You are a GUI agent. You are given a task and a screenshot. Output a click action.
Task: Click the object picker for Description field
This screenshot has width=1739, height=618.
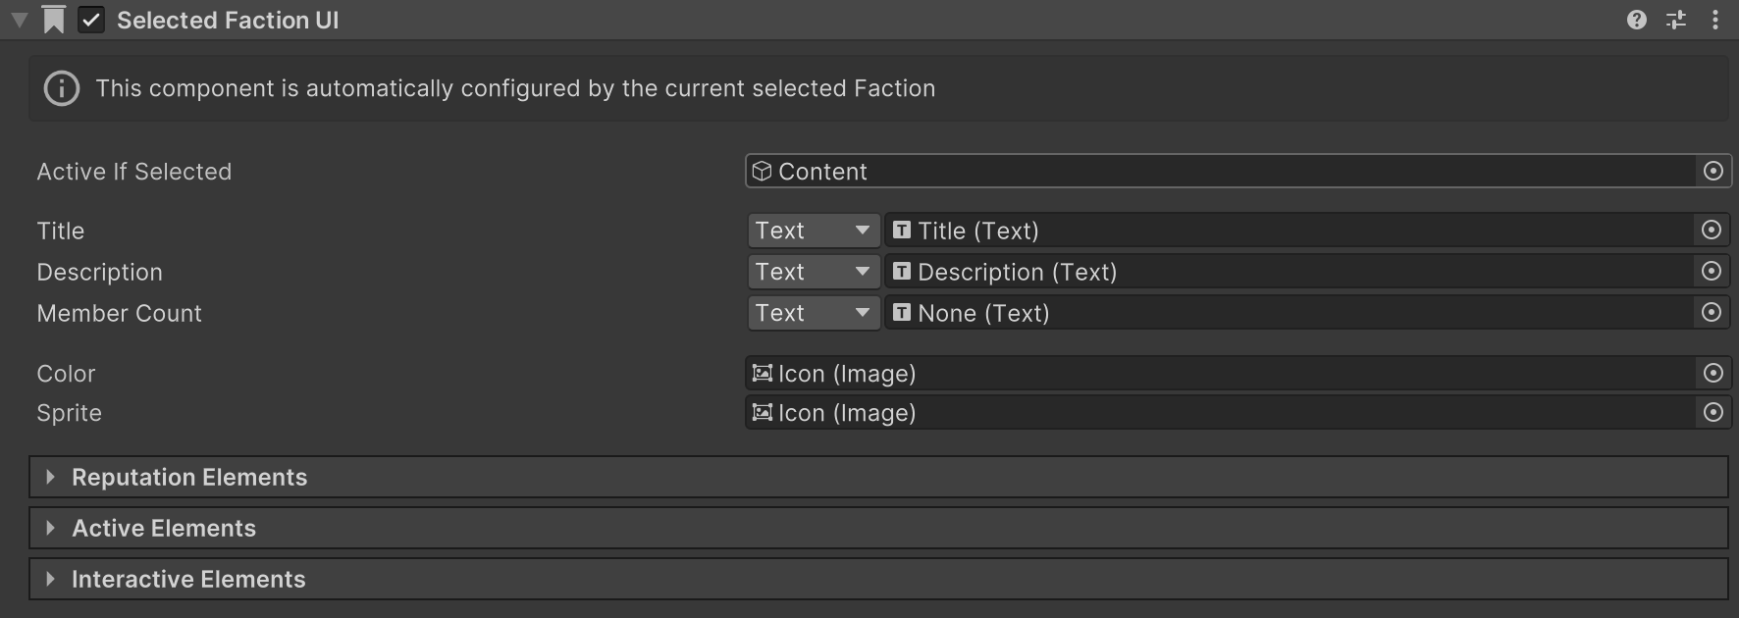point(1712,272)
